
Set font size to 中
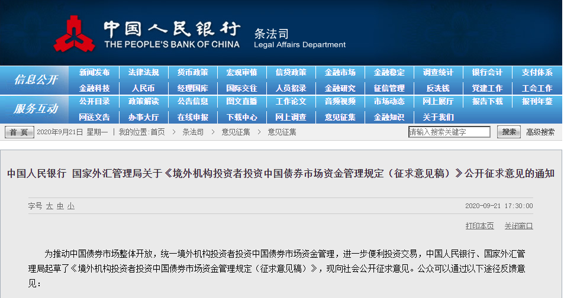pyautogui.click(x=60, y=206)
